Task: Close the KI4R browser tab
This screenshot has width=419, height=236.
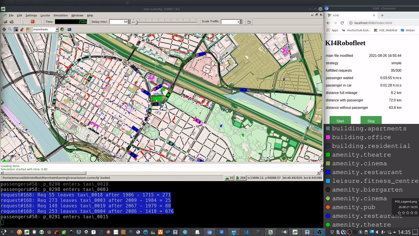Action: 374,15
